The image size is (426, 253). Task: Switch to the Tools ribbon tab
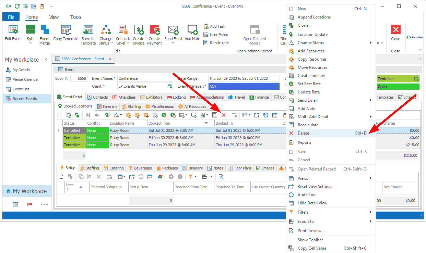pos(76,17)
